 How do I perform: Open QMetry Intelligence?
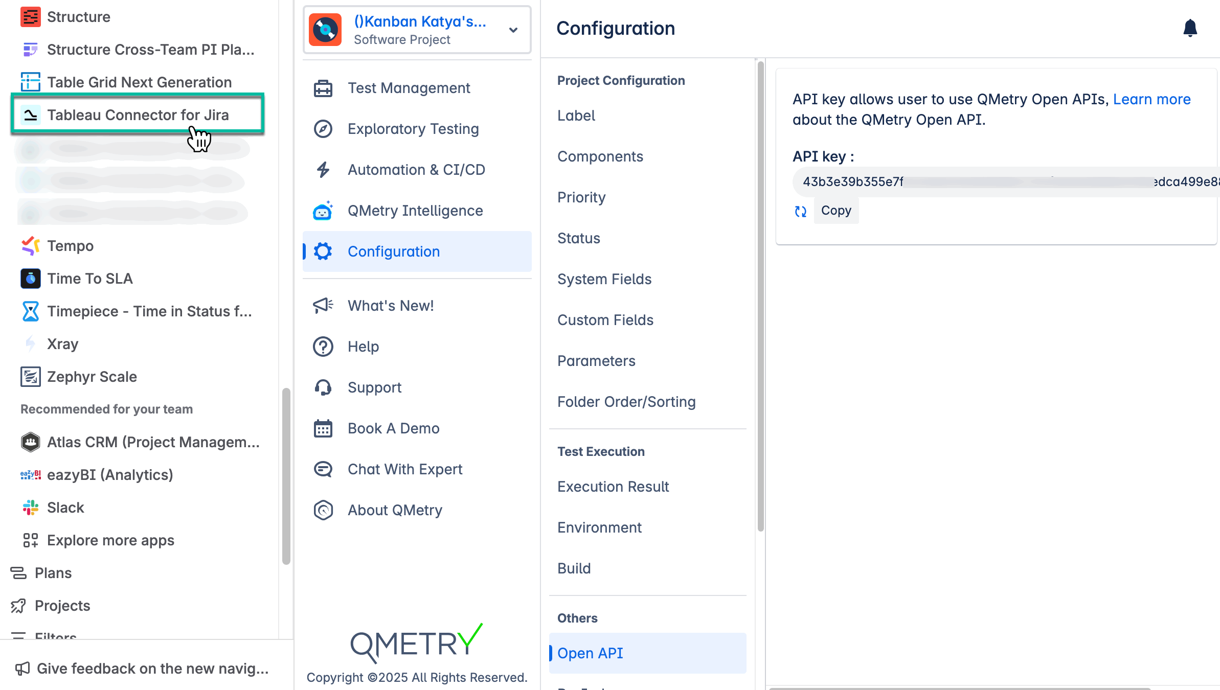pyautogui.click(x=415, y=211)
